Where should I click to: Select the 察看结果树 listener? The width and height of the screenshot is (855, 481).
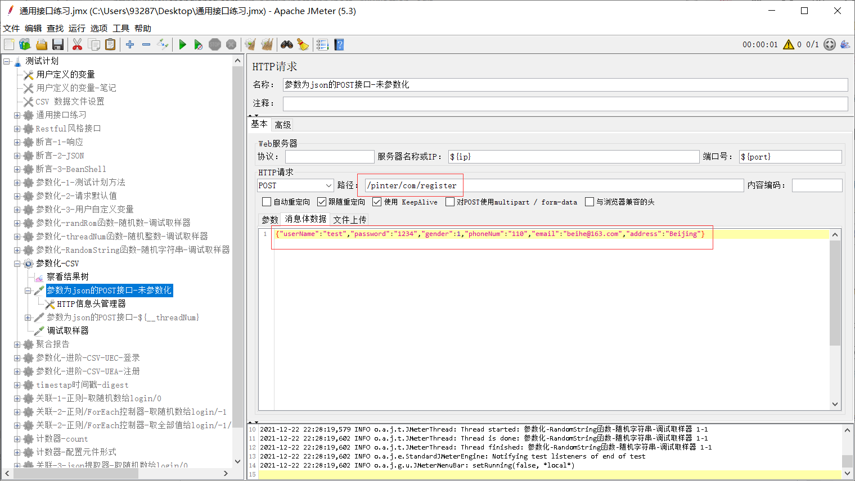click(67, 276)
